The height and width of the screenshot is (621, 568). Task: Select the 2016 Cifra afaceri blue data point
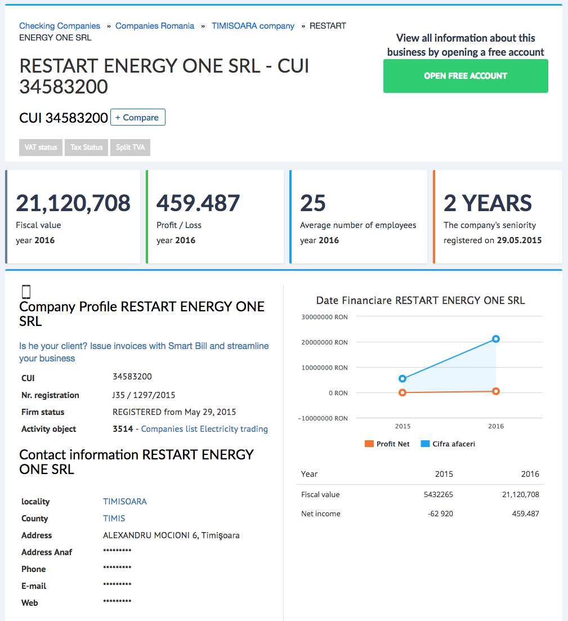click(496, 338)
